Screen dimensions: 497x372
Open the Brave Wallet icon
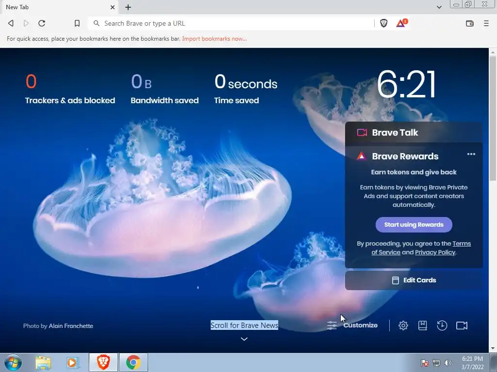click(x=469, y=23)
